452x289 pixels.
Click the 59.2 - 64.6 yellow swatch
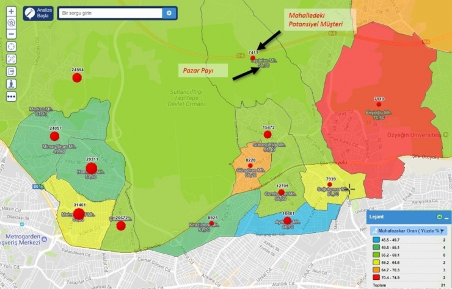click(375, 262)
